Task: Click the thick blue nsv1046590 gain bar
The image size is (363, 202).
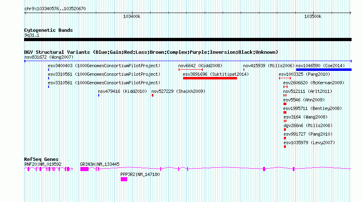Action: [324, 70]
